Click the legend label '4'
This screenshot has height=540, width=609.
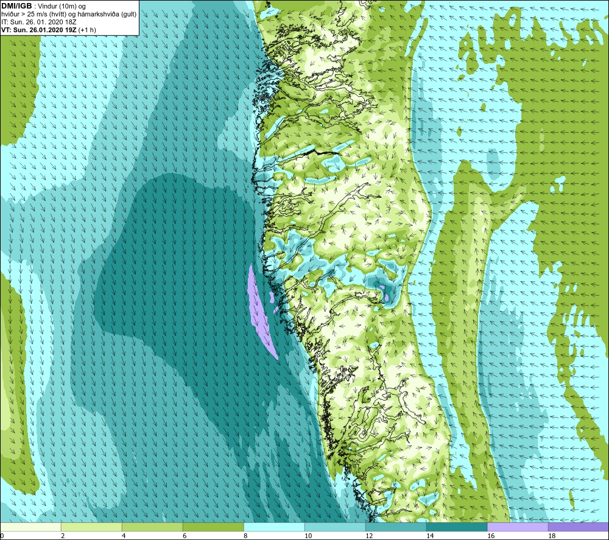pyautogui.click(x=124, y=536)
